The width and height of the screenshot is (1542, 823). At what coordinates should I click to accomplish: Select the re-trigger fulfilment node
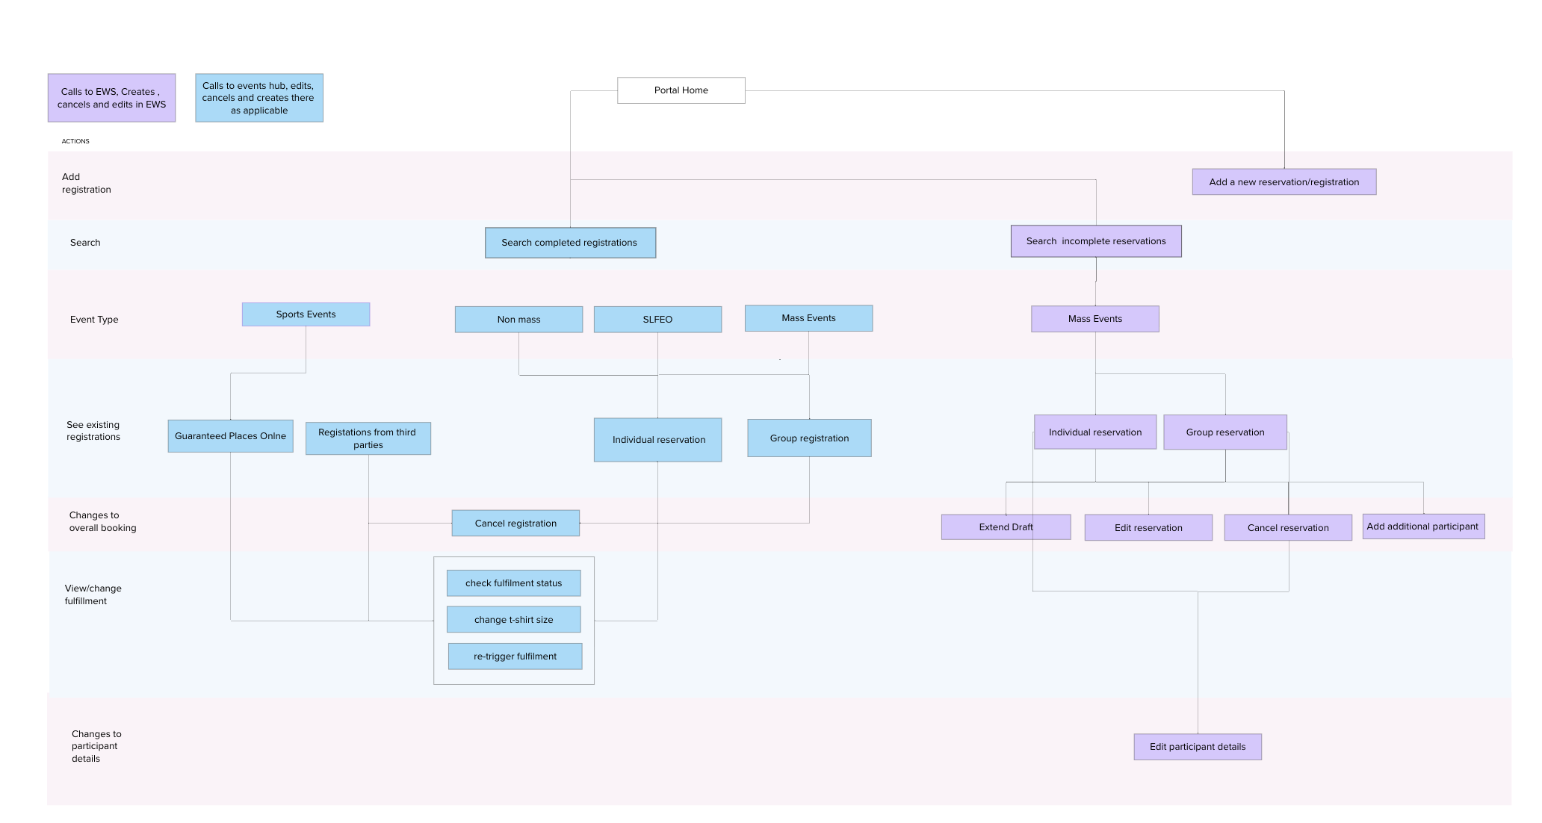515,656
